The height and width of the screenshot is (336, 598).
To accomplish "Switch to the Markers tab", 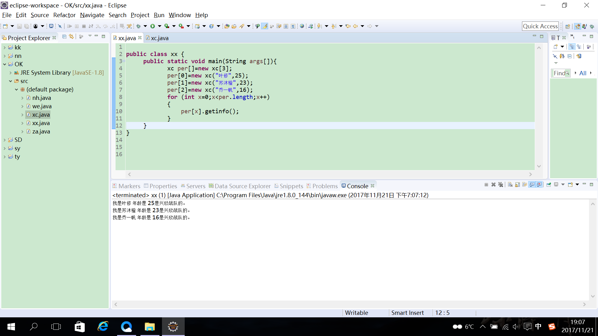I will pyautogui.click(x=126, y=186).
